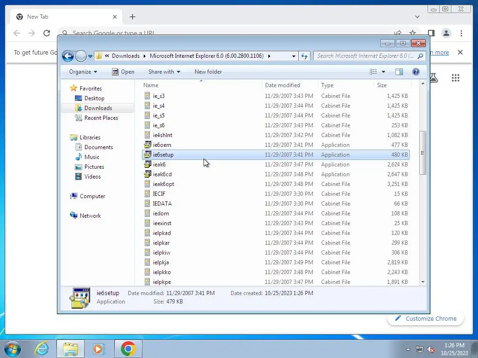478x358 pixels.
Task: Click the Downloads breadcrumb in address bar
Action: coord(126,56)
